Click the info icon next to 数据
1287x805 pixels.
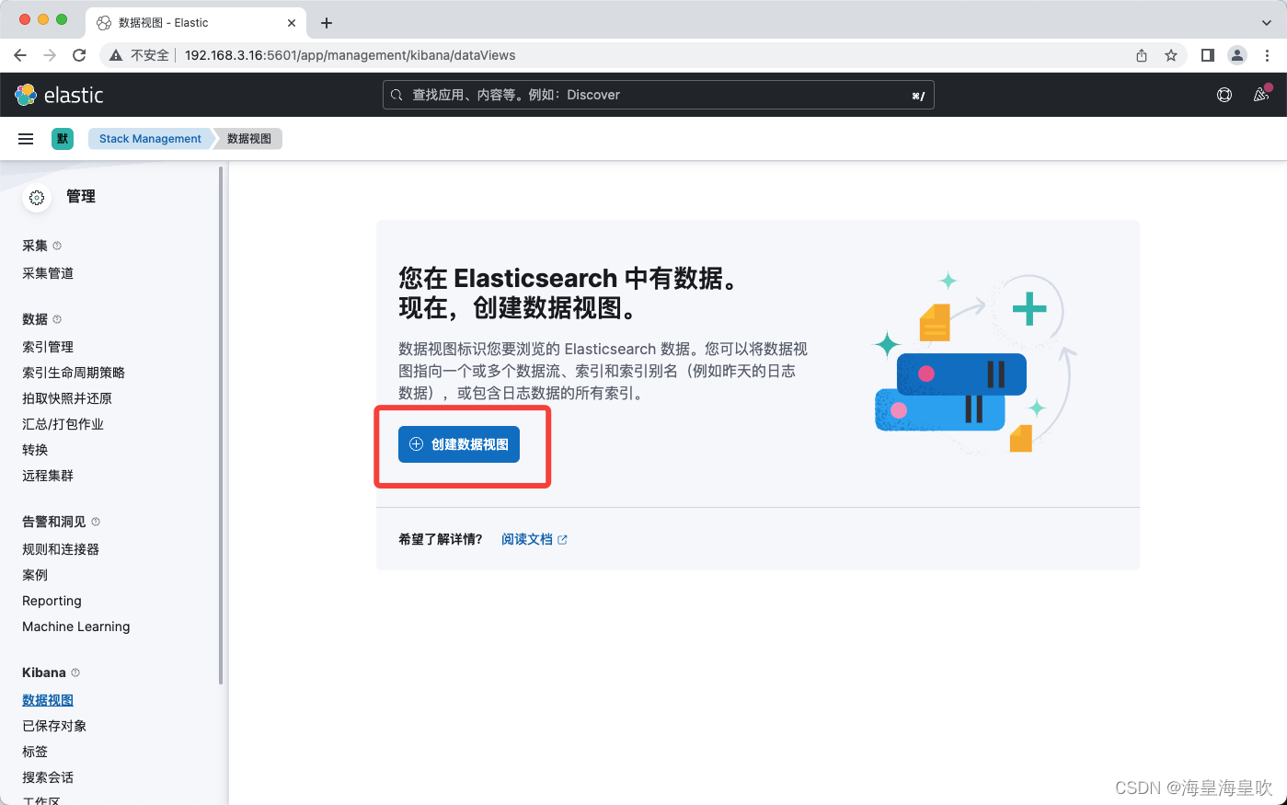(x=57, y=319)
